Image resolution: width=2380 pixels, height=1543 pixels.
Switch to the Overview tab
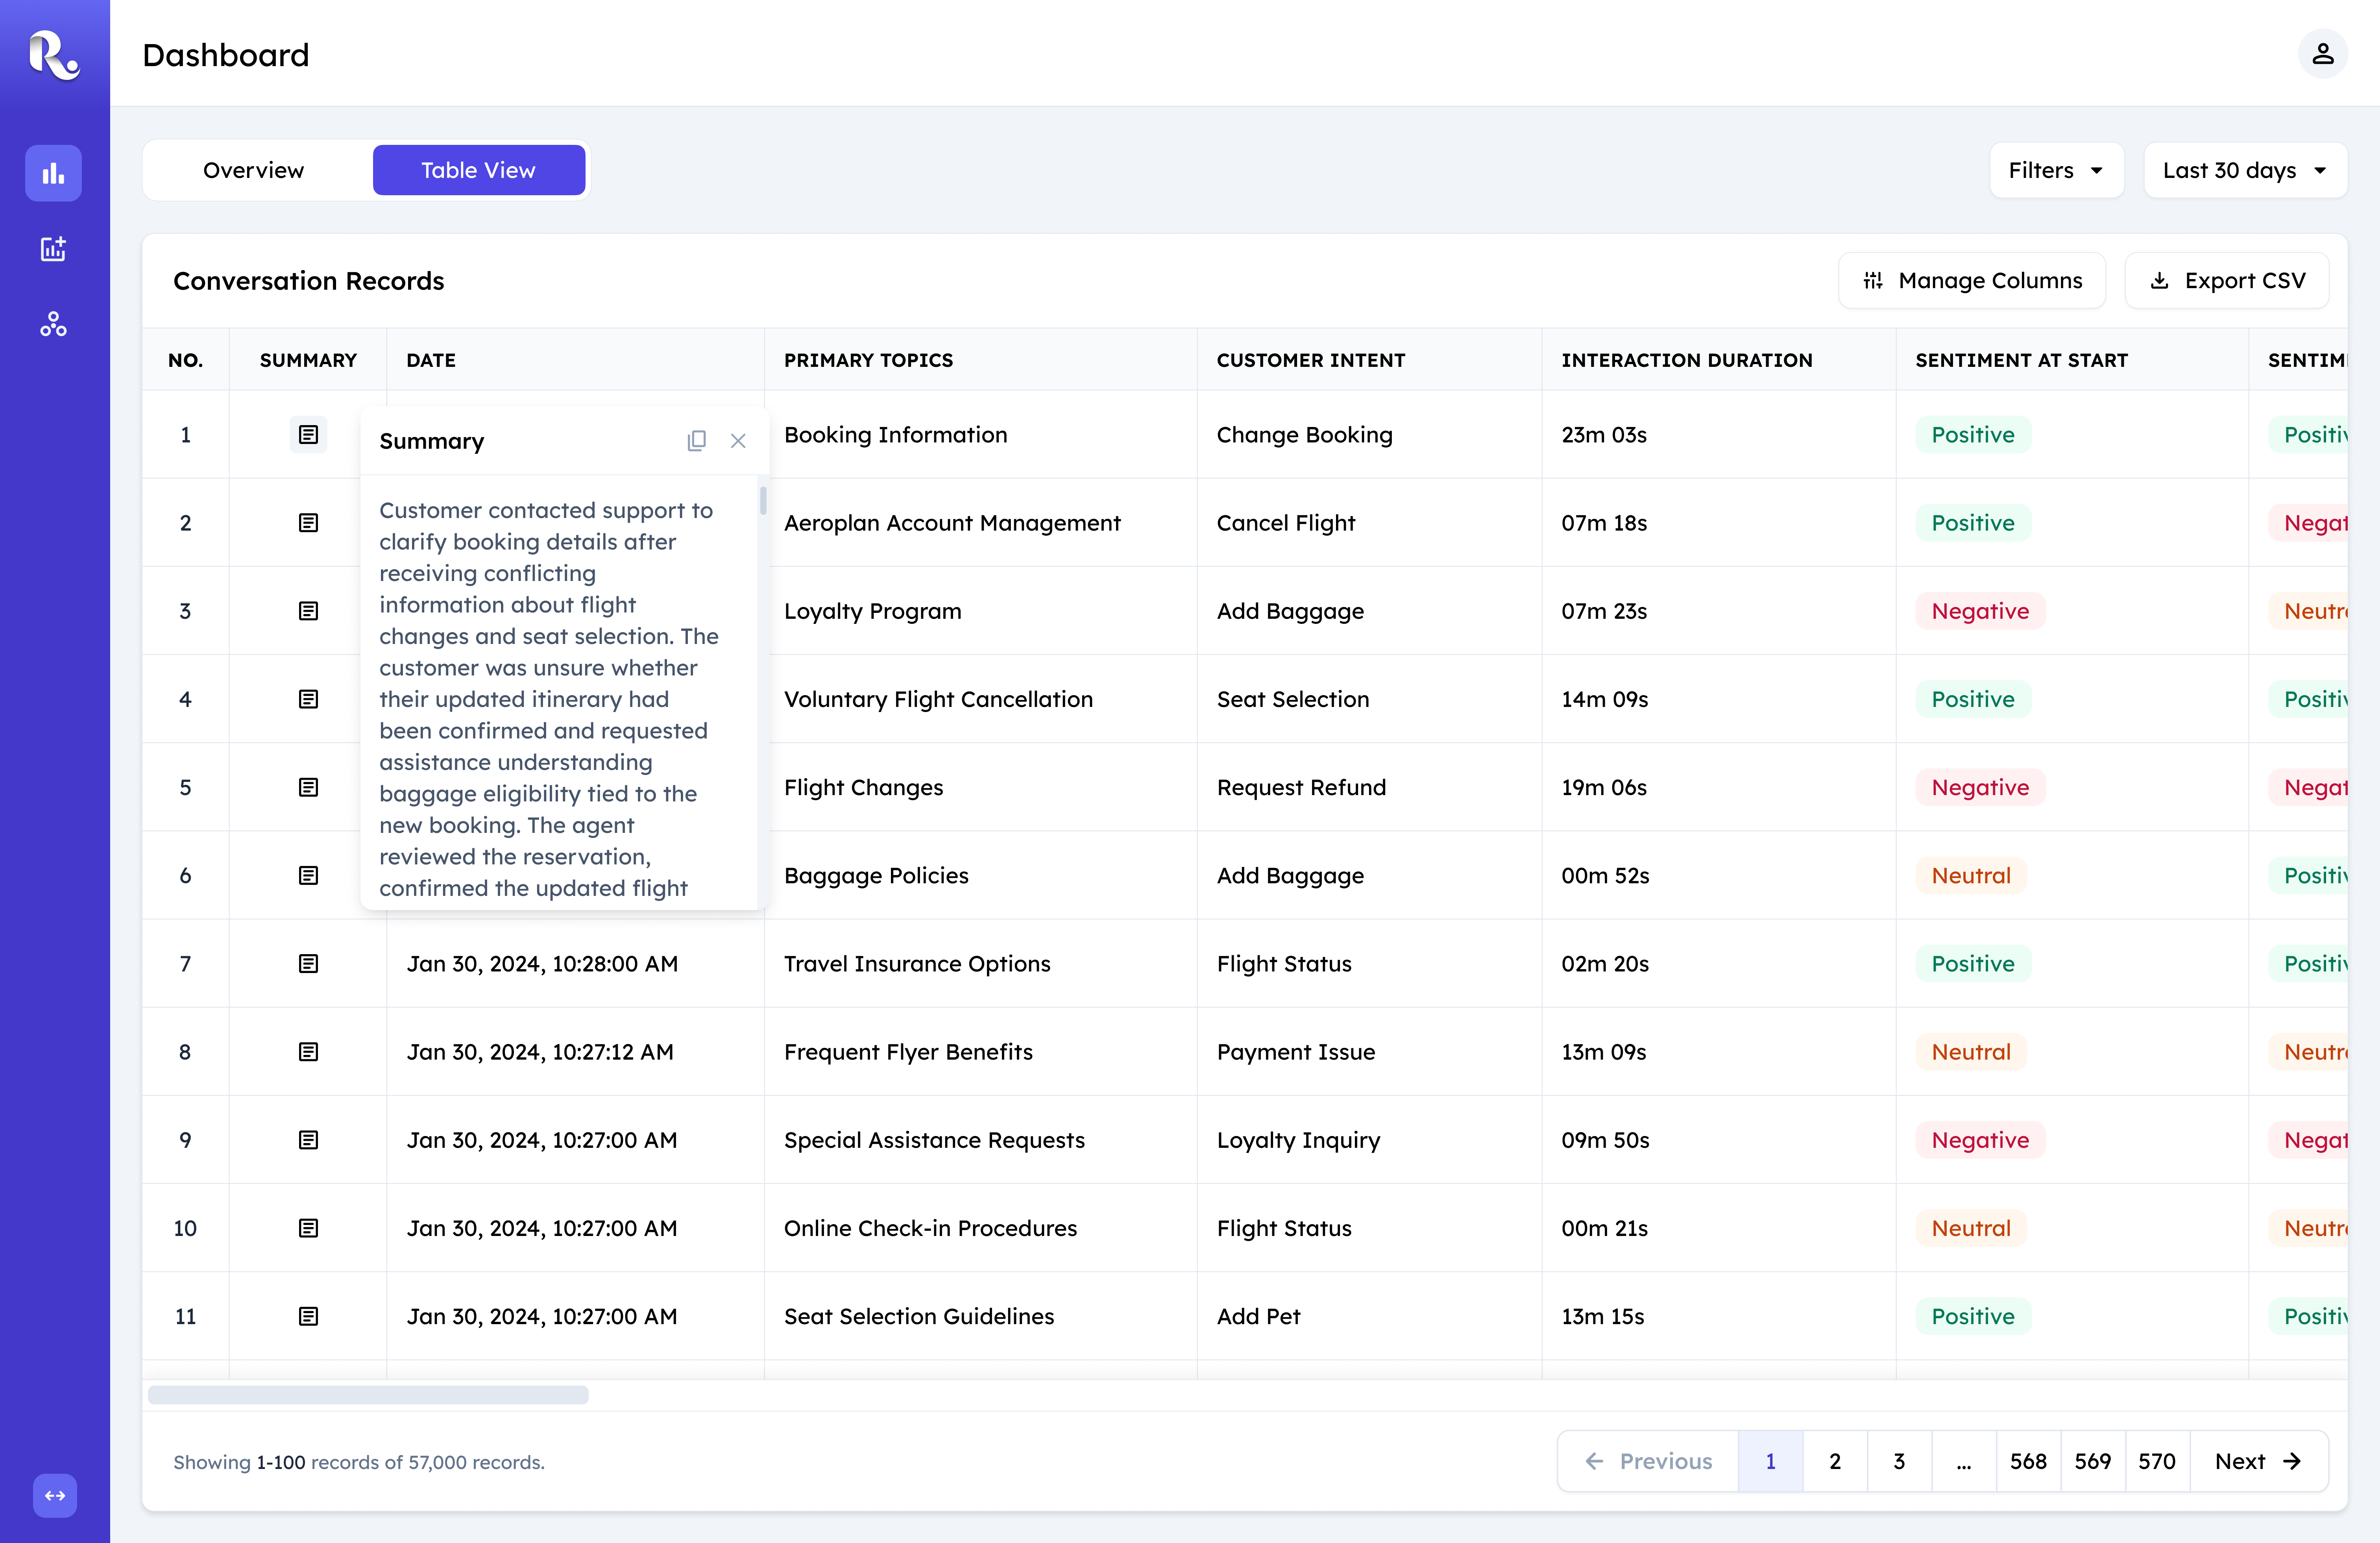(x=253, y=170)
